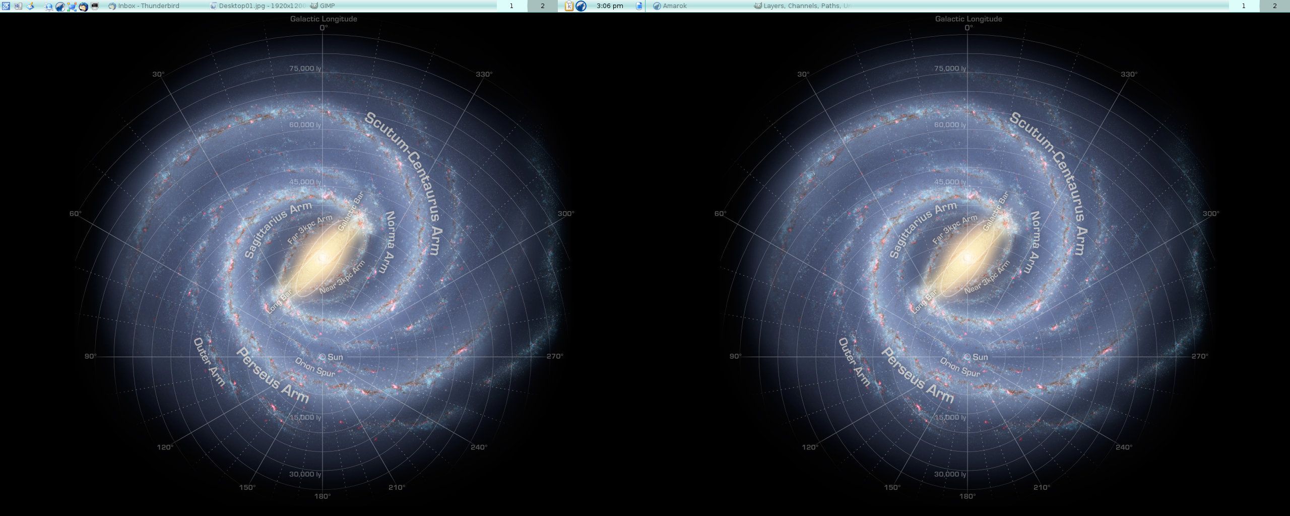
Task: Launch Thunderbird from the quick launcher
Action: click(x=83, y=7)
